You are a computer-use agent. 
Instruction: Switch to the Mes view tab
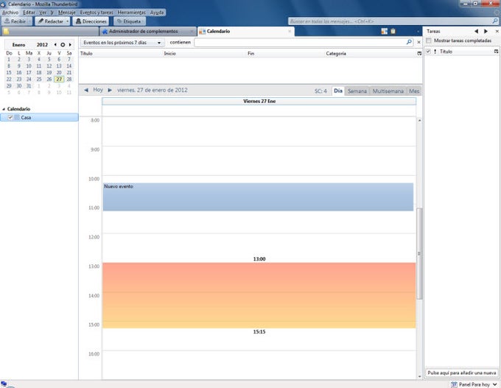[414, 91]
